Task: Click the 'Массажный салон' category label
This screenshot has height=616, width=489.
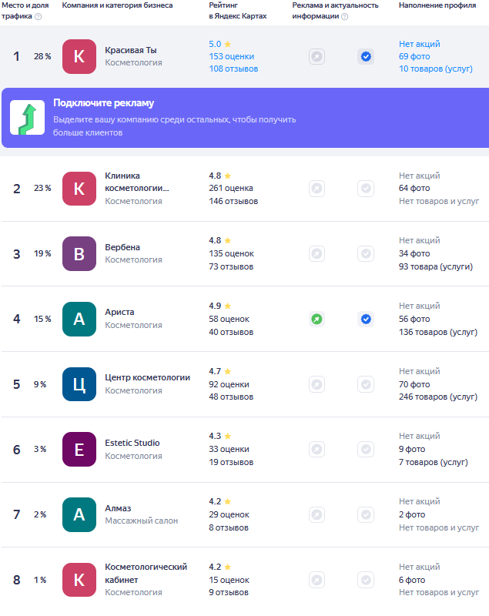Action: tap(141, 521)
